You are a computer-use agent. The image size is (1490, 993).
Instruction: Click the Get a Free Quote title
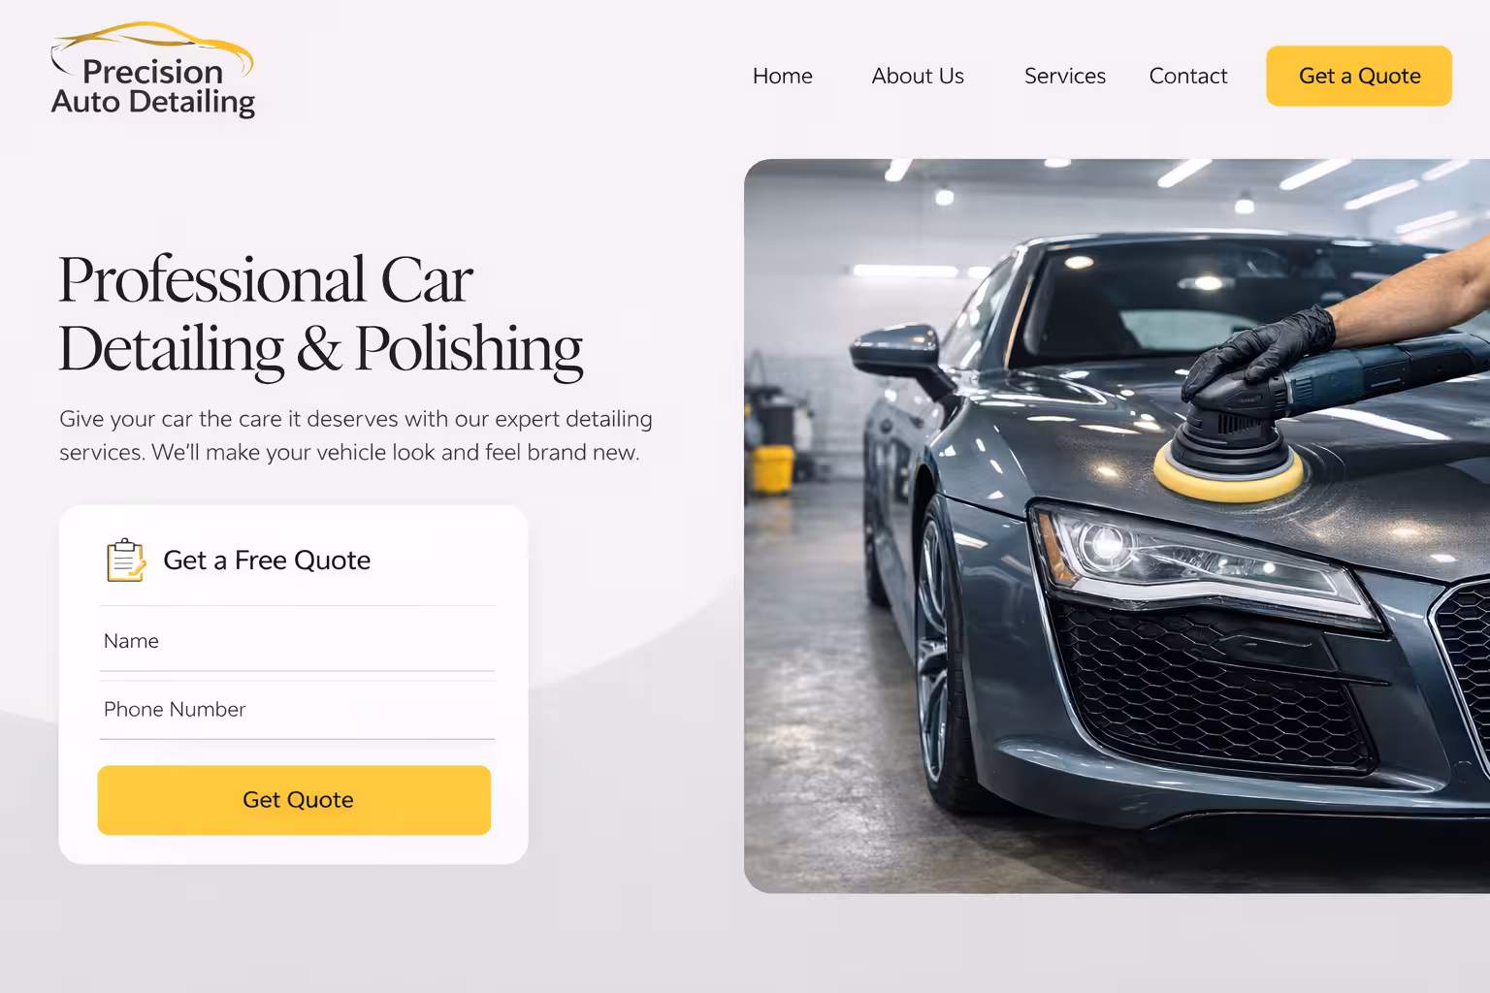click(x=267, y=561)
